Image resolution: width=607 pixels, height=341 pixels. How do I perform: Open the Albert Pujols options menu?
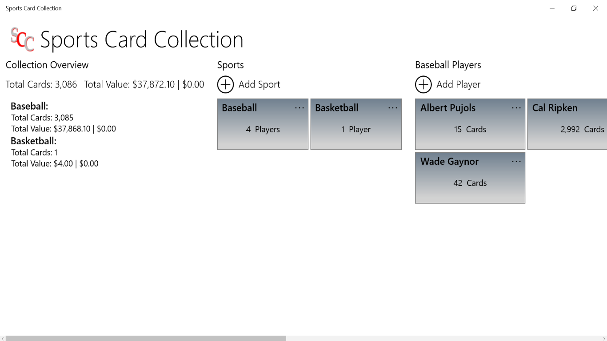pyautogui.click(x=516, y=107)
